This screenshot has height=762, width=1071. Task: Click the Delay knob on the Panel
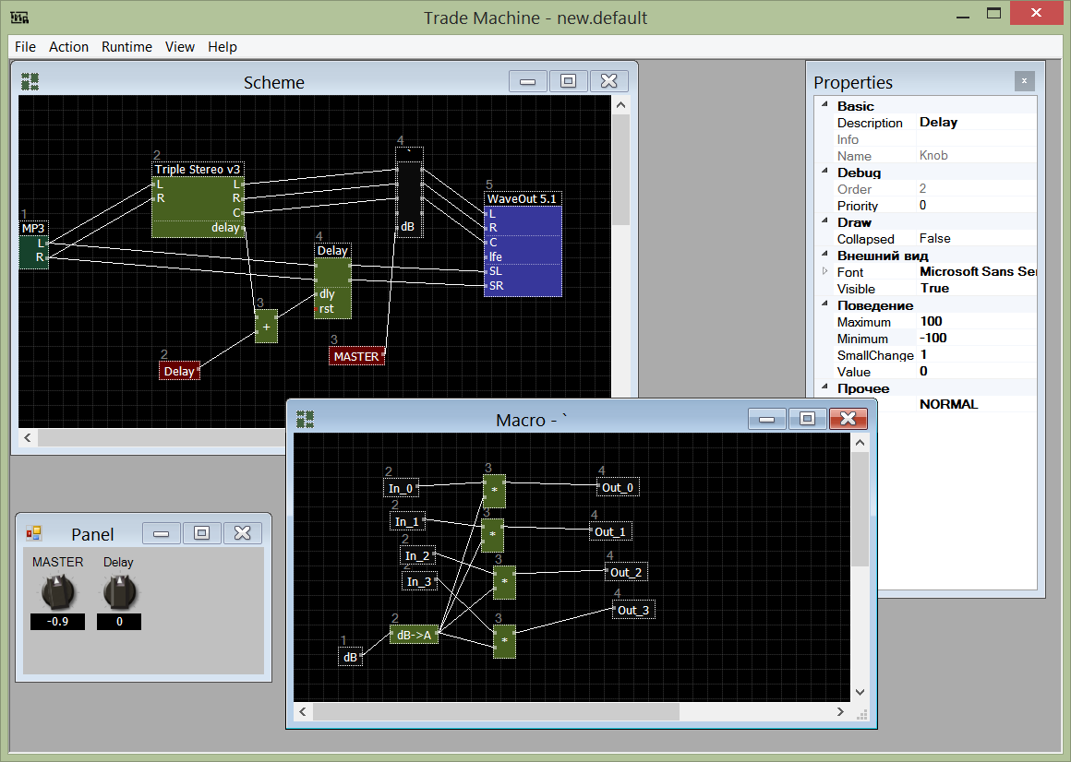point(118,591)
